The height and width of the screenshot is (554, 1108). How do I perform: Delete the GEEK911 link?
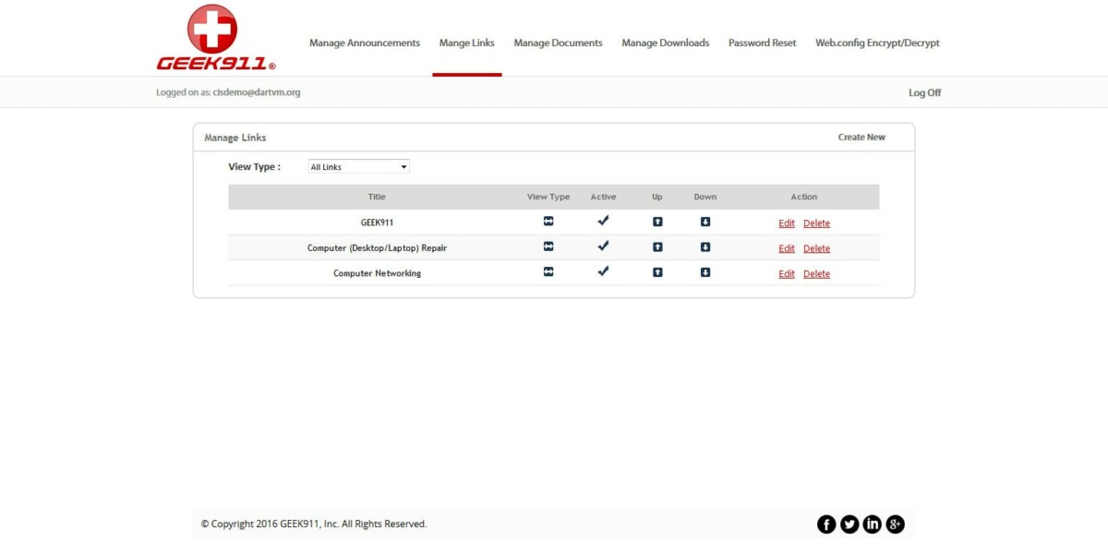tap(816, 223)
